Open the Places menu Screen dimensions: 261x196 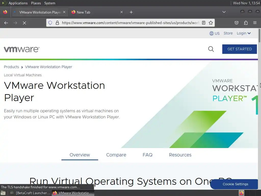[x=36, y=3]
